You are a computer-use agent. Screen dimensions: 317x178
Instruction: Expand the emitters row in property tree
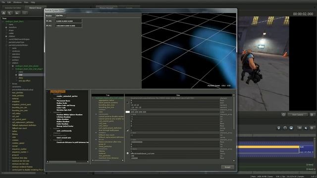coord(96,133)
